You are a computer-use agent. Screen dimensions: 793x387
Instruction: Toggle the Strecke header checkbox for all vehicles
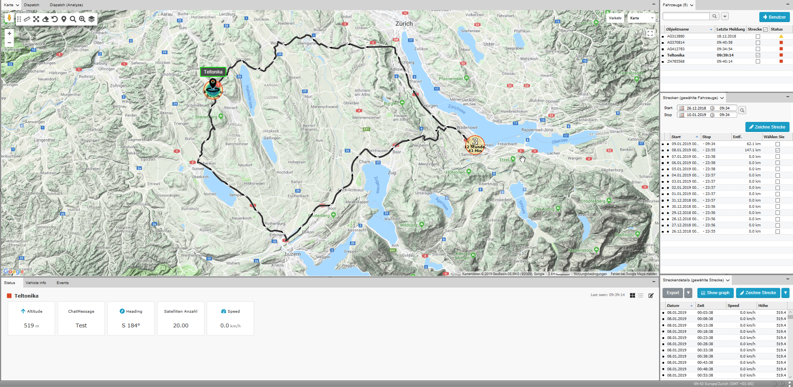pyautogui.click(x=765, y=29)
